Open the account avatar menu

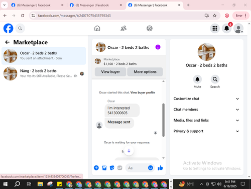pyautogui.click(x=238, y=28)
